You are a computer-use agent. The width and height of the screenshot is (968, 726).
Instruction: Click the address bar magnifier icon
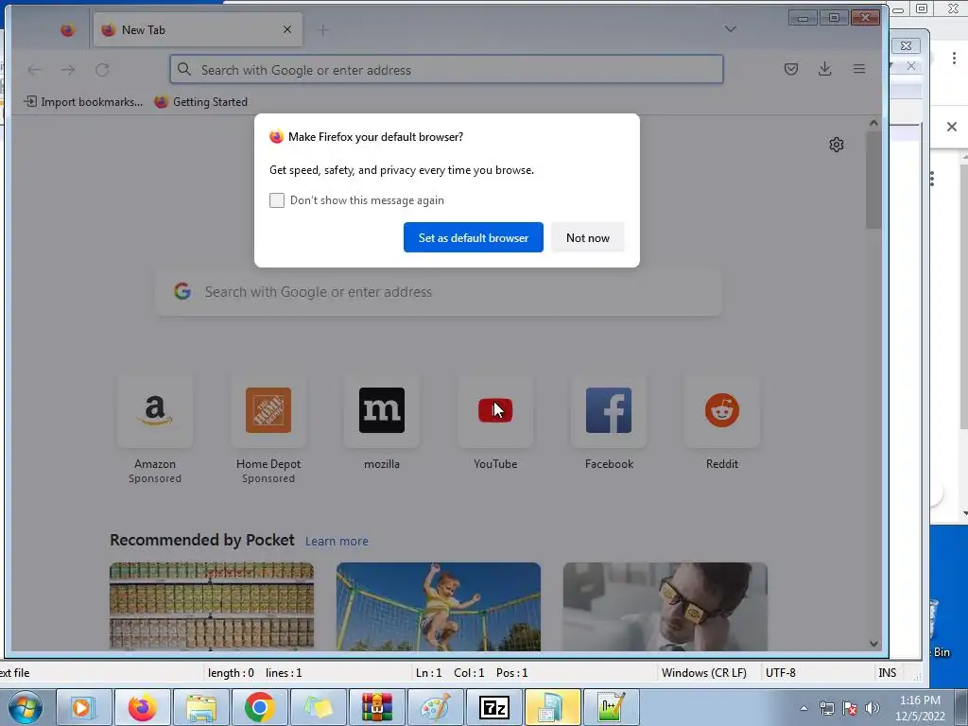(184, 69)
